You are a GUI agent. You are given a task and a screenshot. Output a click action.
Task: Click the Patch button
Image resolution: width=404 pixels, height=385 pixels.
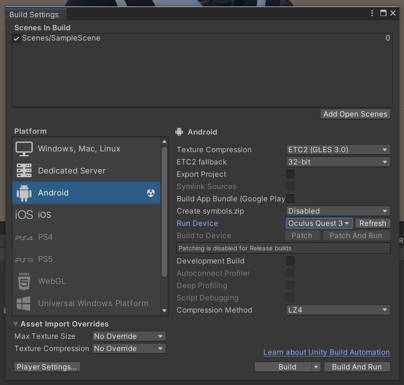tap(302, 236)
